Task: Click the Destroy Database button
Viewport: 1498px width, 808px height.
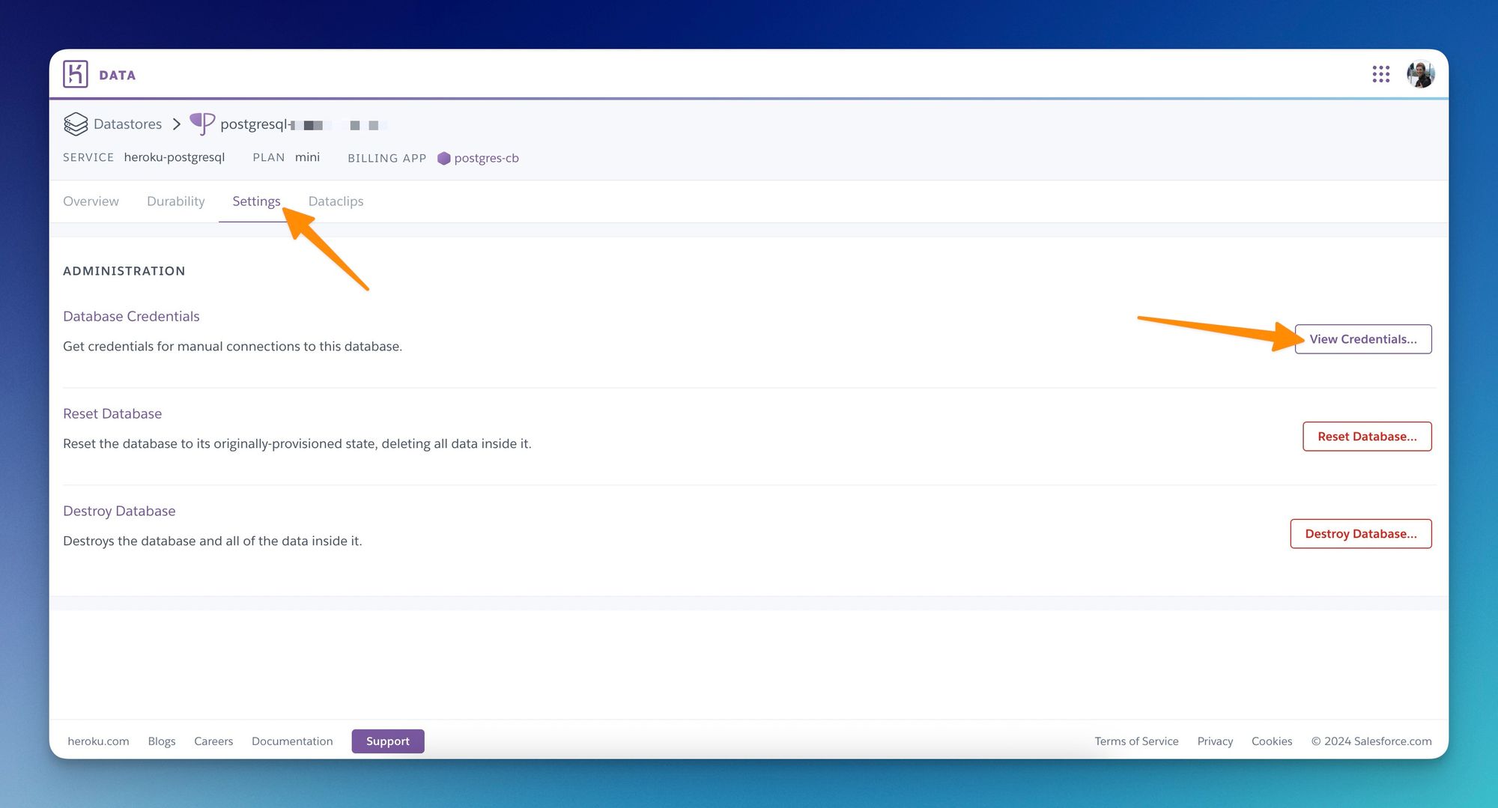Action: (1360, 534)
